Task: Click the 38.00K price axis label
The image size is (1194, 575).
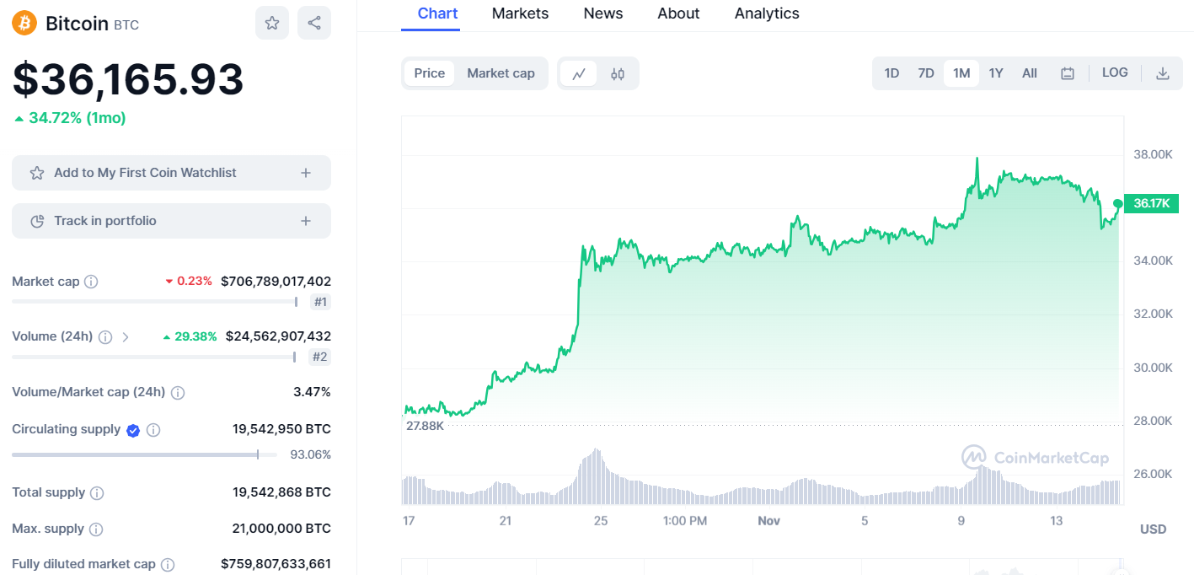Action: point(1154,154)
